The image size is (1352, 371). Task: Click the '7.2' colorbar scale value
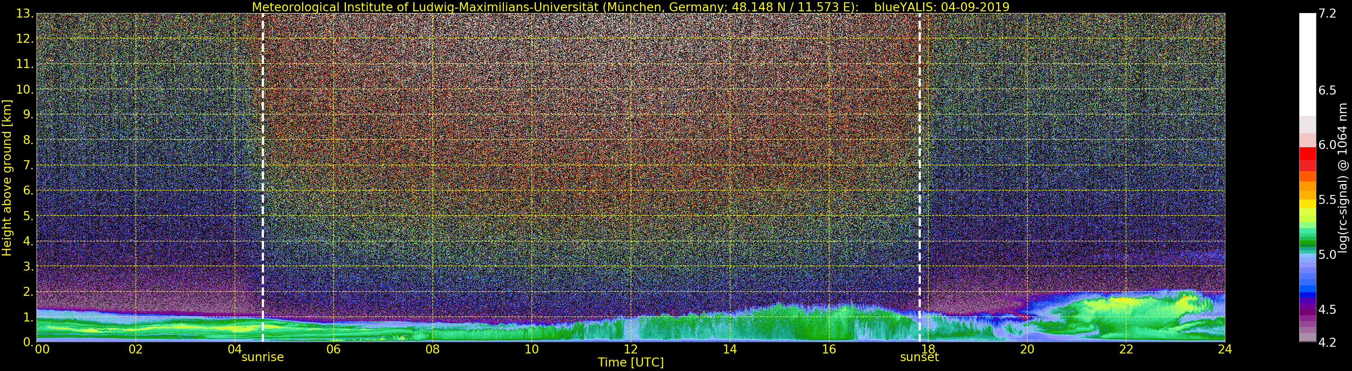[1327, 14]
